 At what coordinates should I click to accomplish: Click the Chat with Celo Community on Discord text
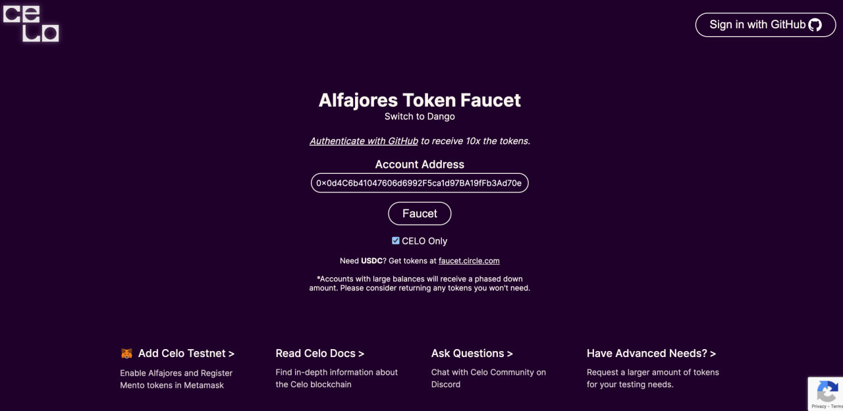pos(488,378)
